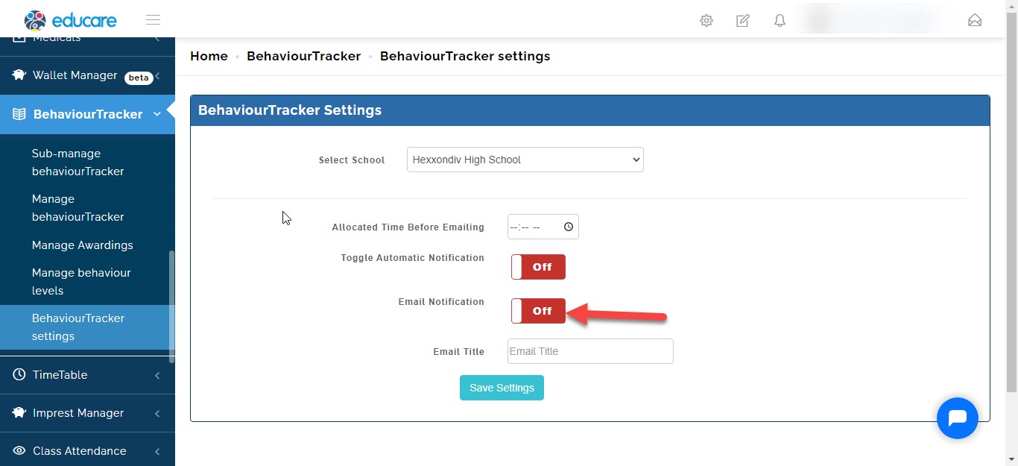Click the Imprest Manager piggy bank icon
The height and width of the screenshot is (466, 1018).
[x=19, y=413]
